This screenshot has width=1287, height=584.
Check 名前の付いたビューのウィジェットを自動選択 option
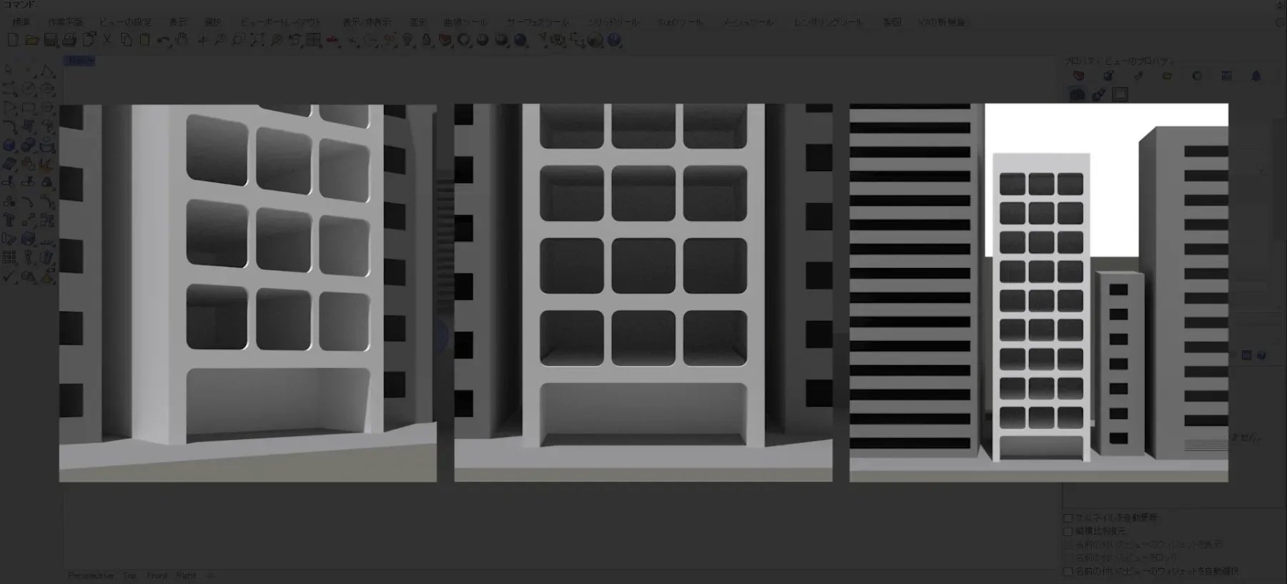click(x=1068, y=571)
